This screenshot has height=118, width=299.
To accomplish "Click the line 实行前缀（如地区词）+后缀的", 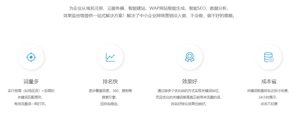I will pyautogui.click(x=31, y=91).
